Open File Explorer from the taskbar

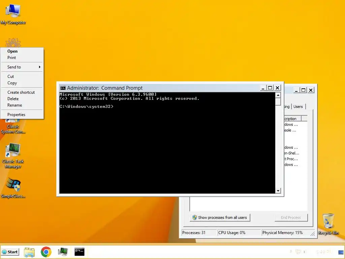pos(29,252)
